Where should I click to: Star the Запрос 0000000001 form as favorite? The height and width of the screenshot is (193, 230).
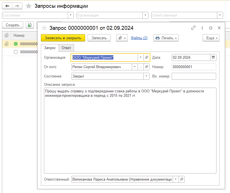coord(44,28)
